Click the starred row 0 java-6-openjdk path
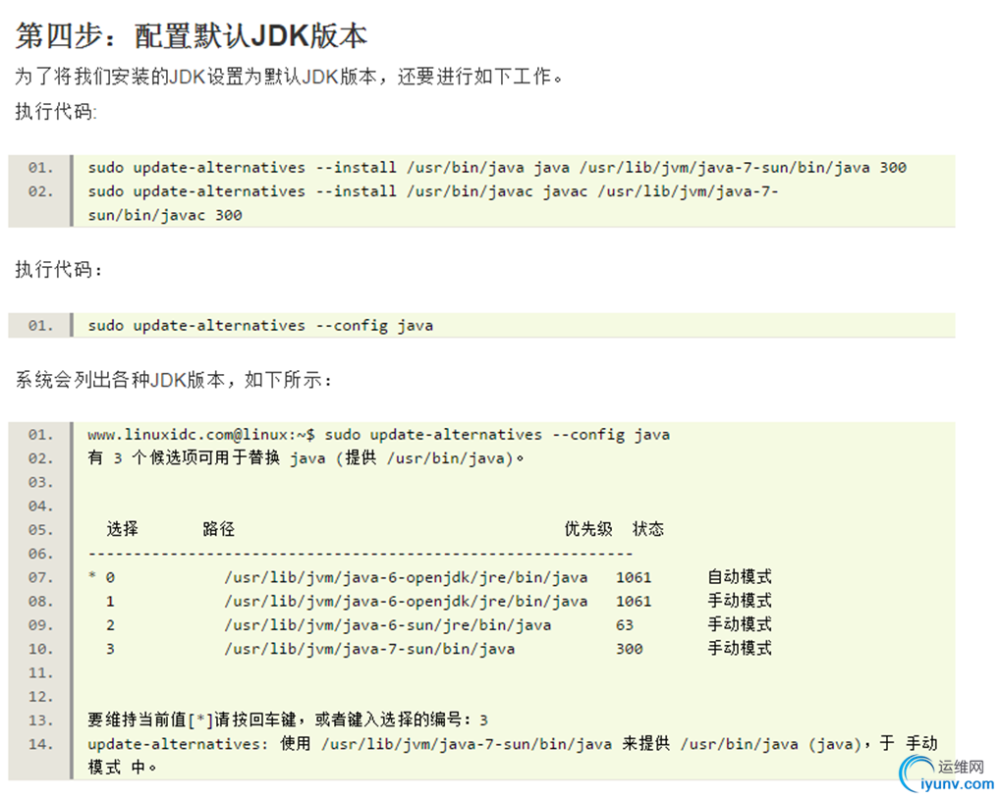 406,577
